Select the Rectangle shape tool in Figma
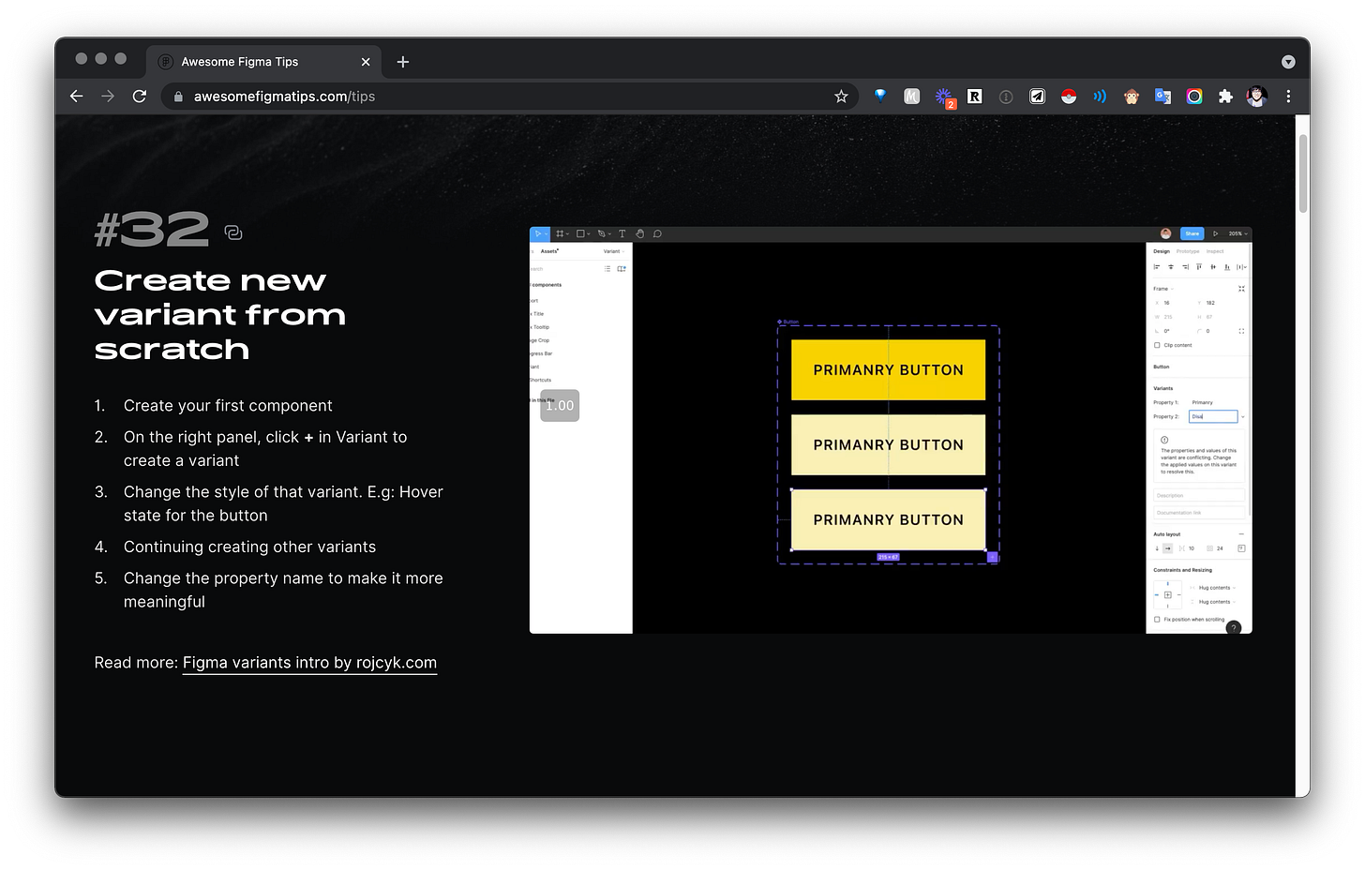 pyautogui.click(x=581, y=233)
